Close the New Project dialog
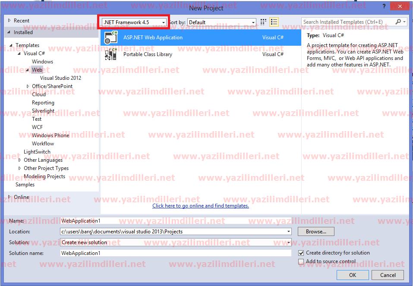Viewport: 413px width, 286px height. pyautogui.click(x=400, y=6)
